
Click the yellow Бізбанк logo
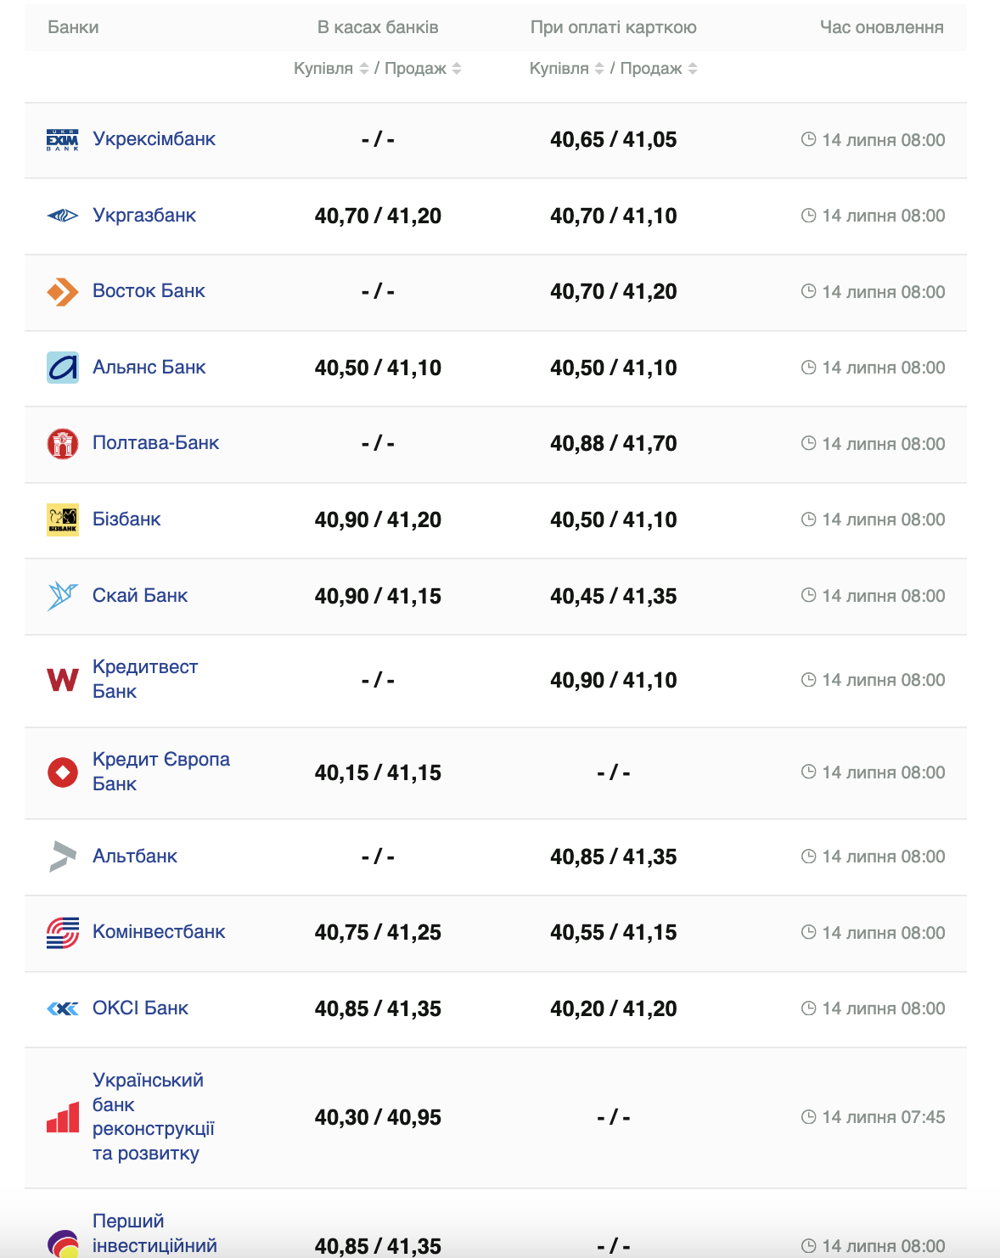coord(62,519)
